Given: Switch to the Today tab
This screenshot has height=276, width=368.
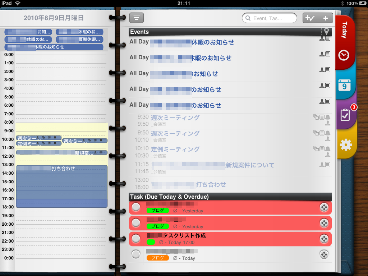Looking at the screenshot, I should tap(344, 30).
